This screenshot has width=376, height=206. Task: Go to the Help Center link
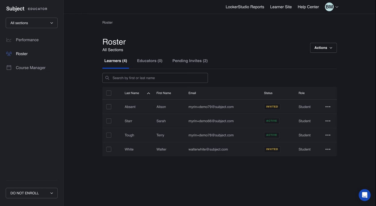(308, 7)
